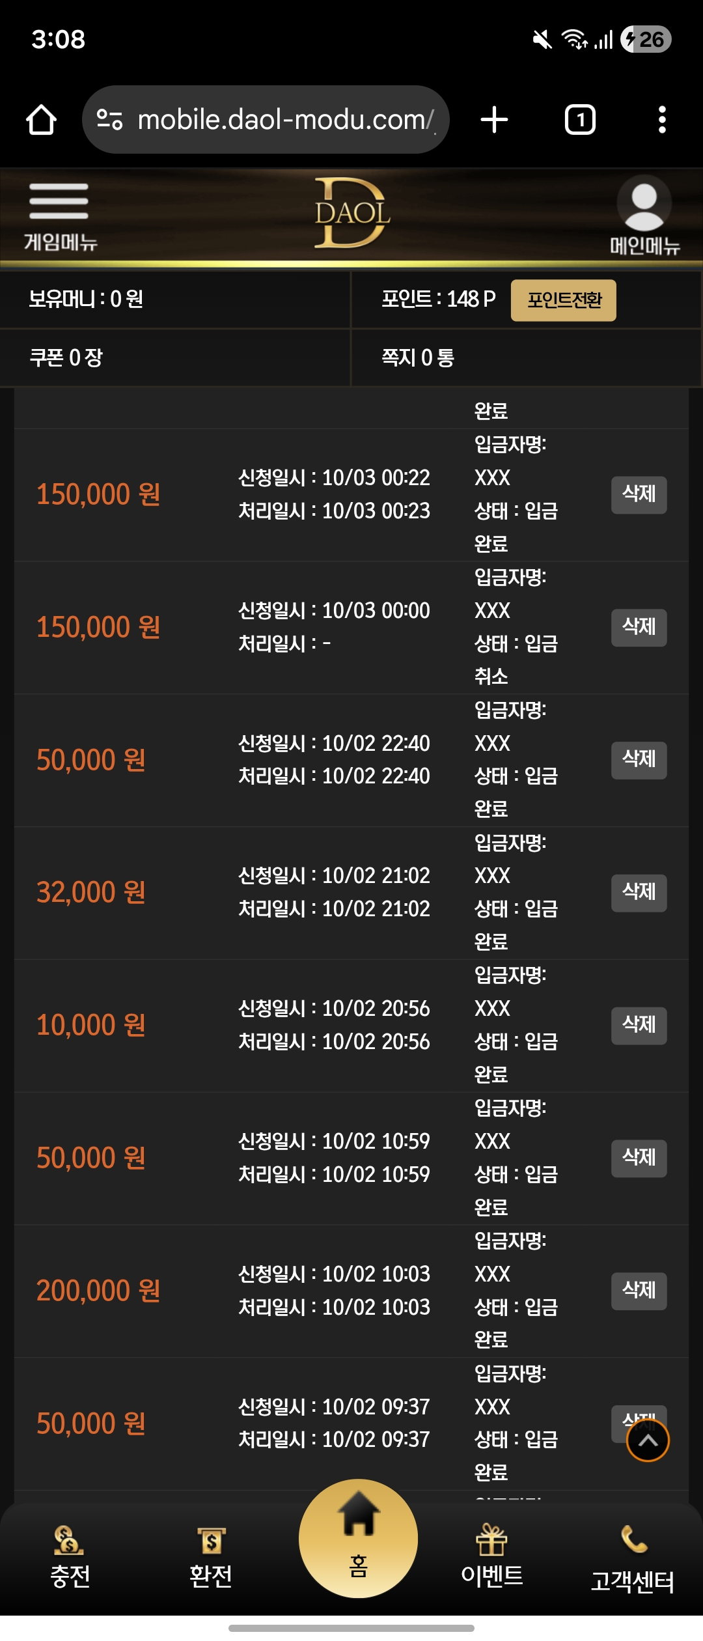Screen dimensions: 703x1641
Task: Open the 이벤트 tab
Action: 492,1558
